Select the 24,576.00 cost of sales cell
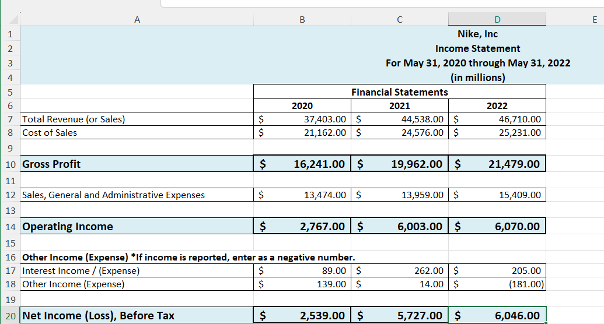This screenshot has width=604, height=324. 400,132
